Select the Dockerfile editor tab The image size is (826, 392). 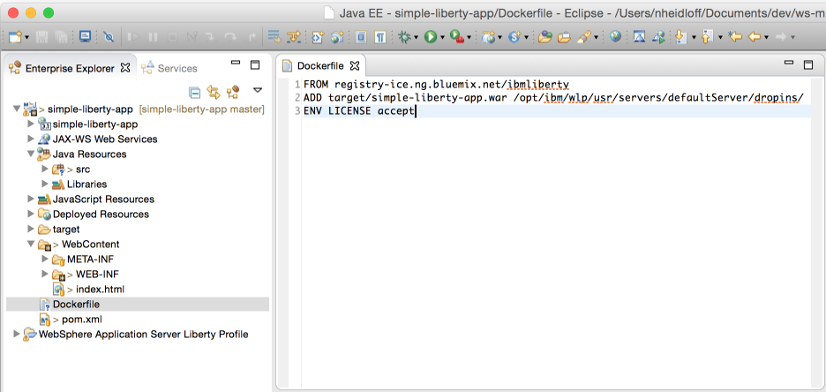coord(320,66)
